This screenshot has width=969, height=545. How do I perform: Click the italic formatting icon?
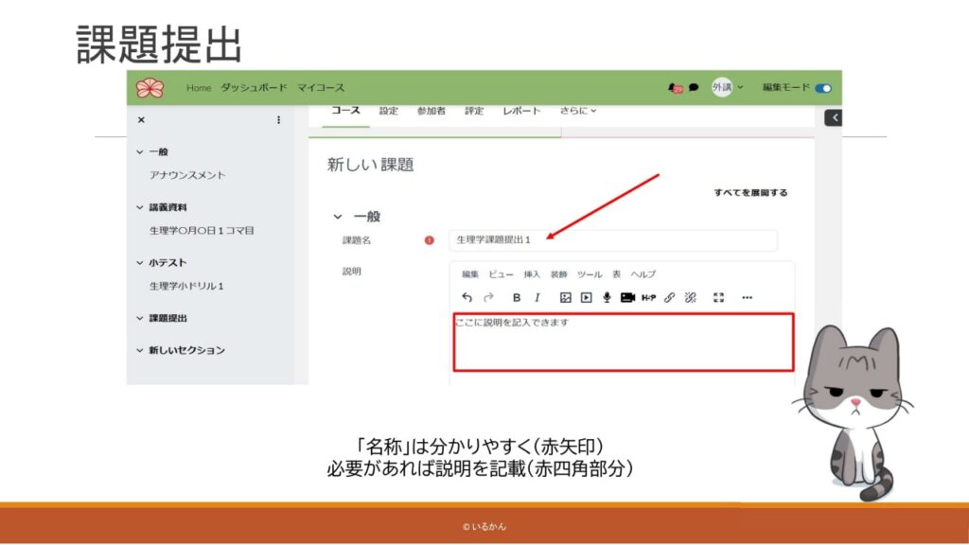pos(537,297)
